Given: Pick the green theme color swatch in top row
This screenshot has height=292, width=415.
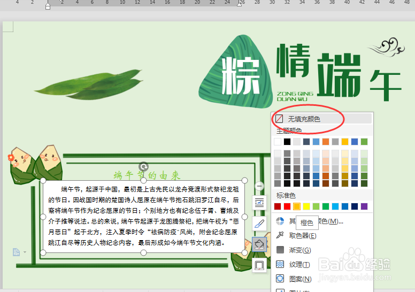Looking at the screenshot, I should 364,142.
